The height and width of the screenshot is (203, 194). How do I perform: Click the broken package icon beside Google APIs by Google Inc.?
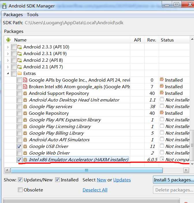(25, 80)
